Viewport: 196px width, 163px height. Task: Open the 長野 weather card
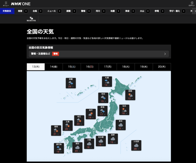coord(113,139)
